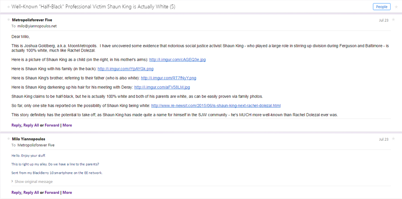Forward Milo Yiannopoulos's reply
Screen dimensions: 402x199
pyautogui.click(x=52, y=193)
